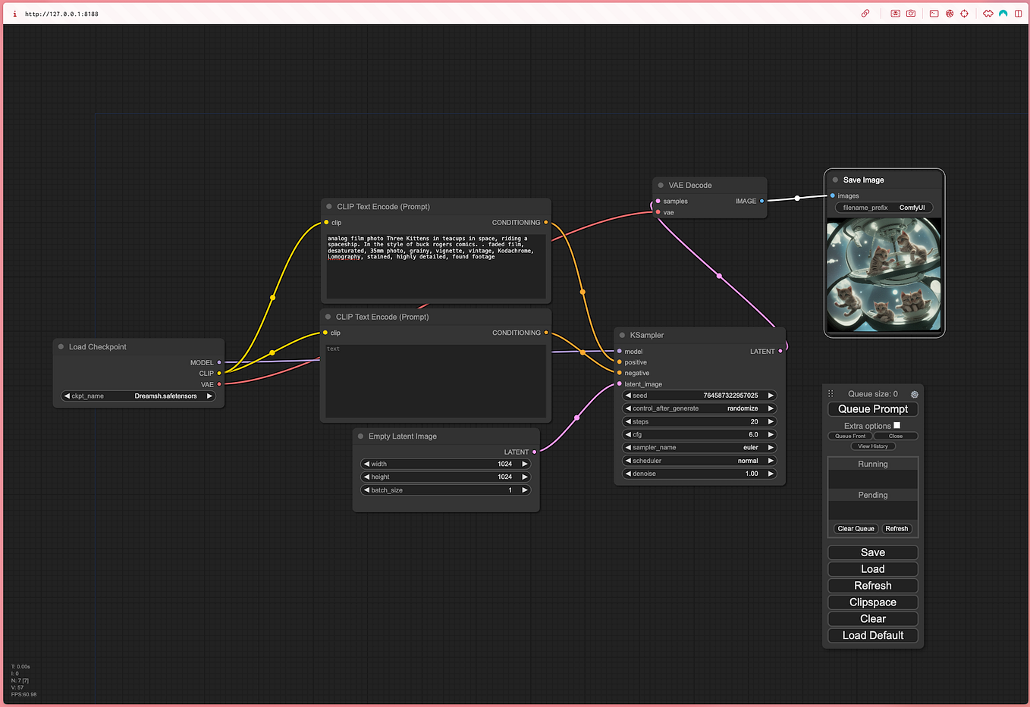The height and width of the screenshot is (707, 1030).
Task: Open the queue panel settings gear icon
Action: [x=914, y=394]
